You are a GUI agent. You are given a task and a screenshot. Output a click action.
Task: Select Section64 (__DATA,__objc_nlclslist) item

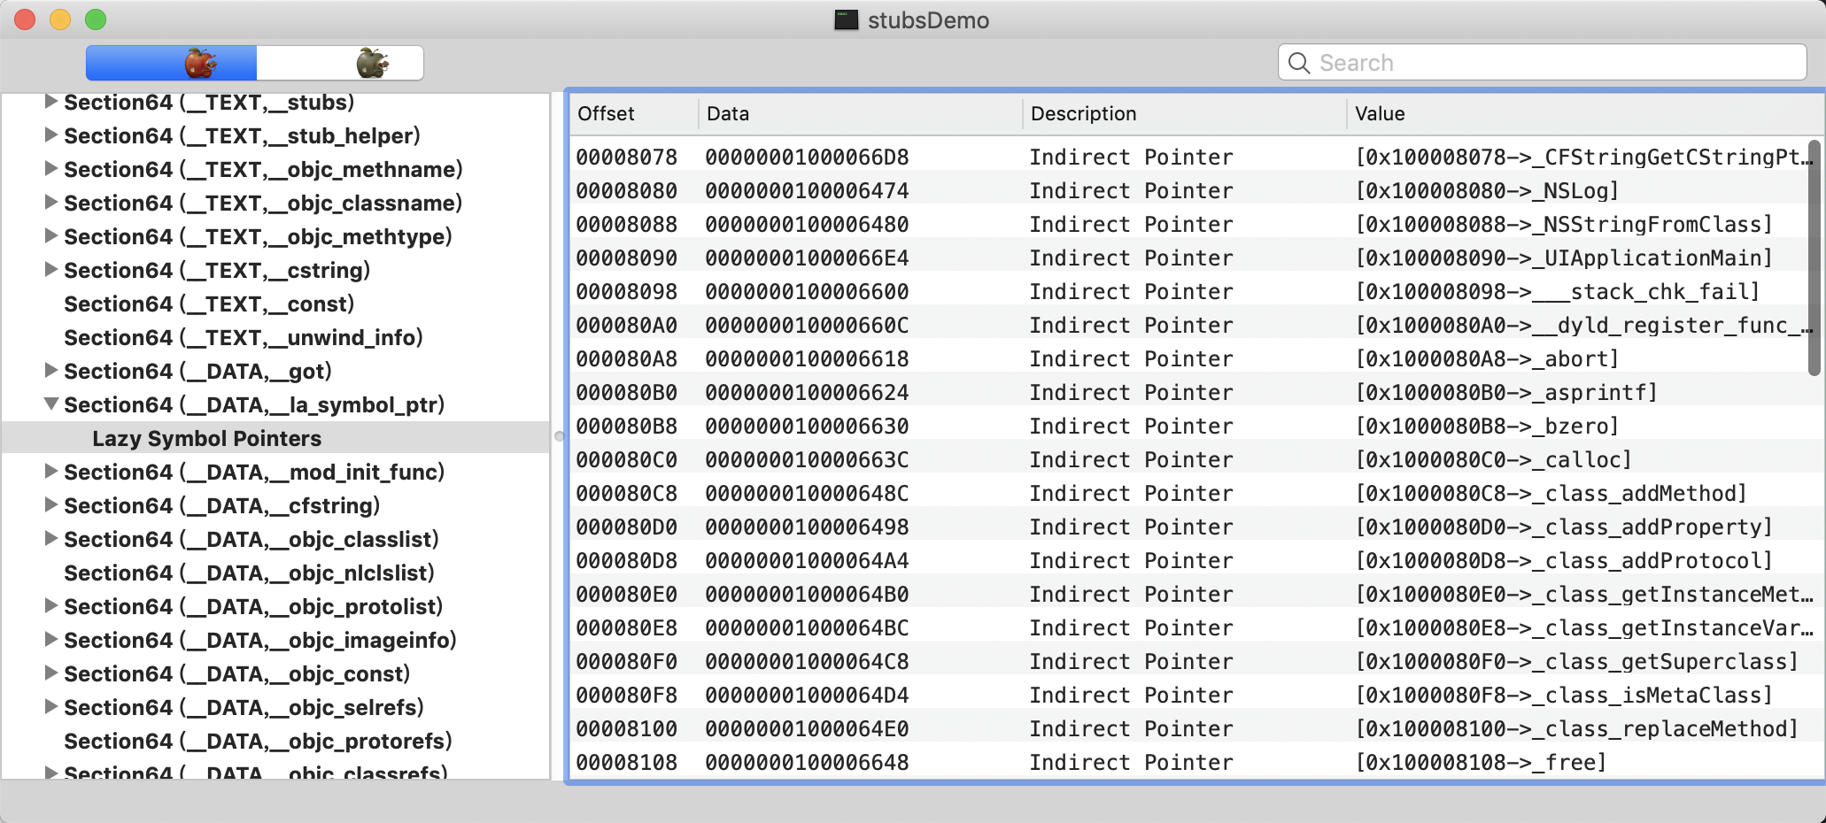click(249, 573)
